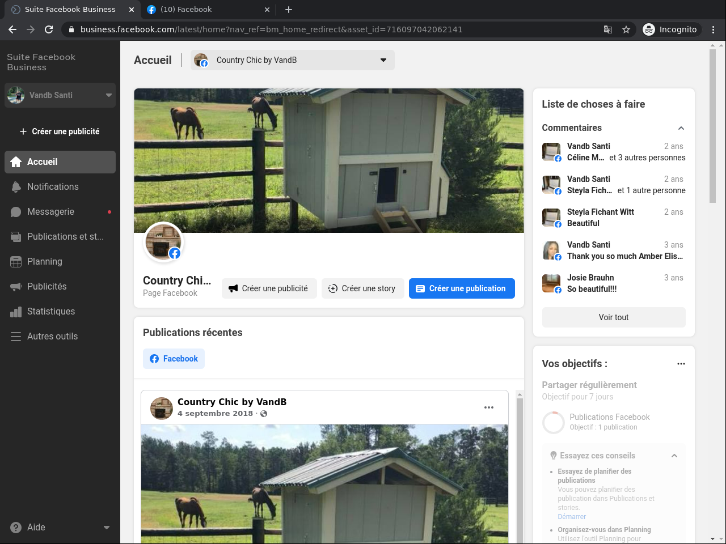The height and width of the screenshot is (544, 726).
Task: Click the Voir tout button
Action: point(614,317)
